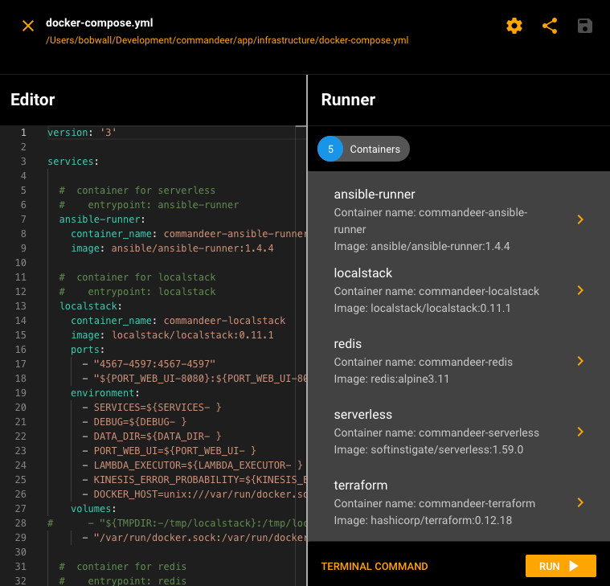The image size is (610, 586).
Task: Click 'image: ansible/ansible-runner:1.4.4' code line
Action: 172,248
